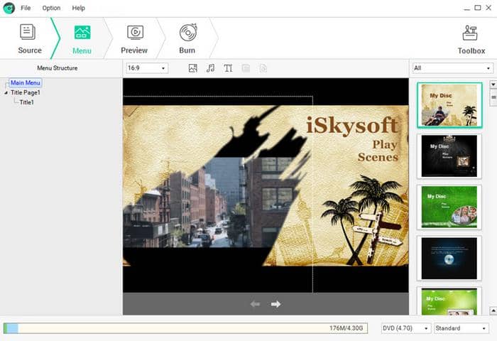Open the DVD (4.7G) disc type dropdown

(x=405, y=328)
